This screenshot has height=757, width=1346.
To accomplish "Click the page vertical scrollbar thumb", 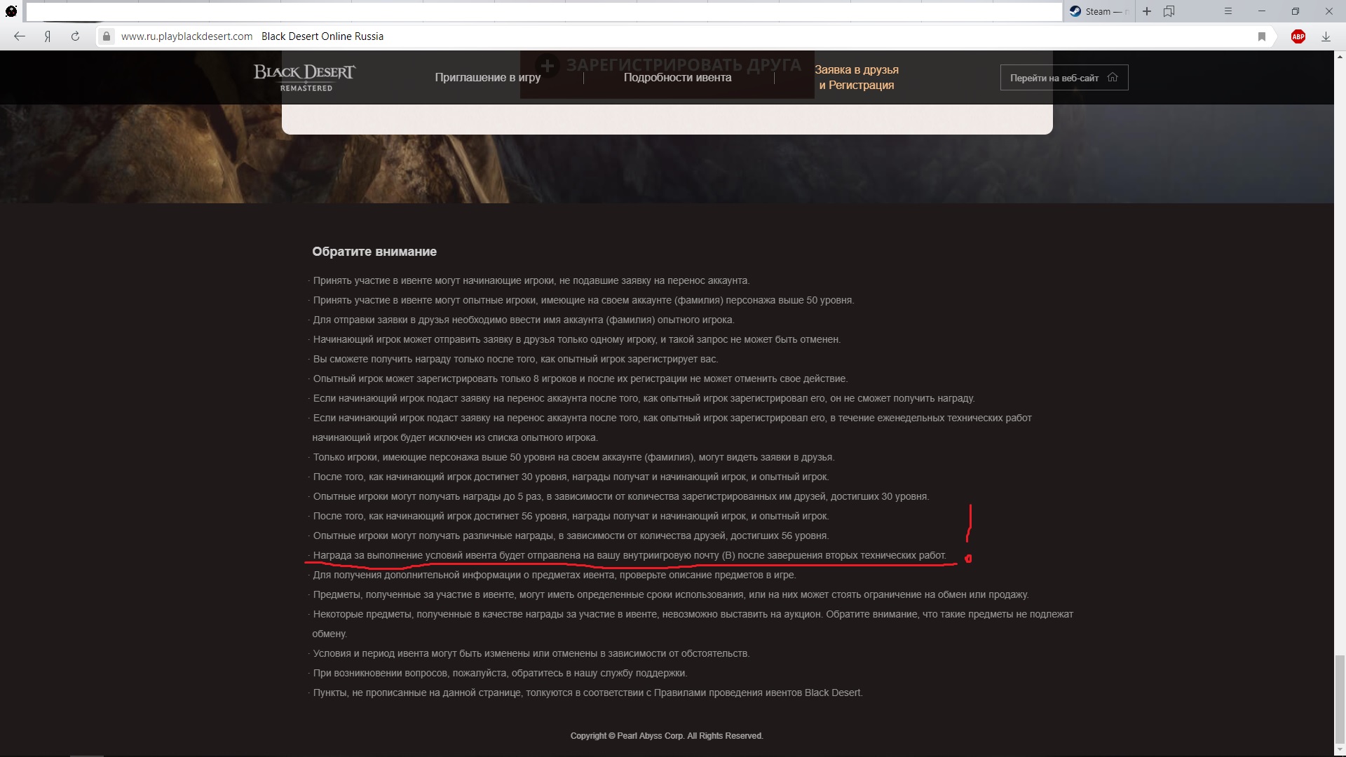I will click(1340, 699).
